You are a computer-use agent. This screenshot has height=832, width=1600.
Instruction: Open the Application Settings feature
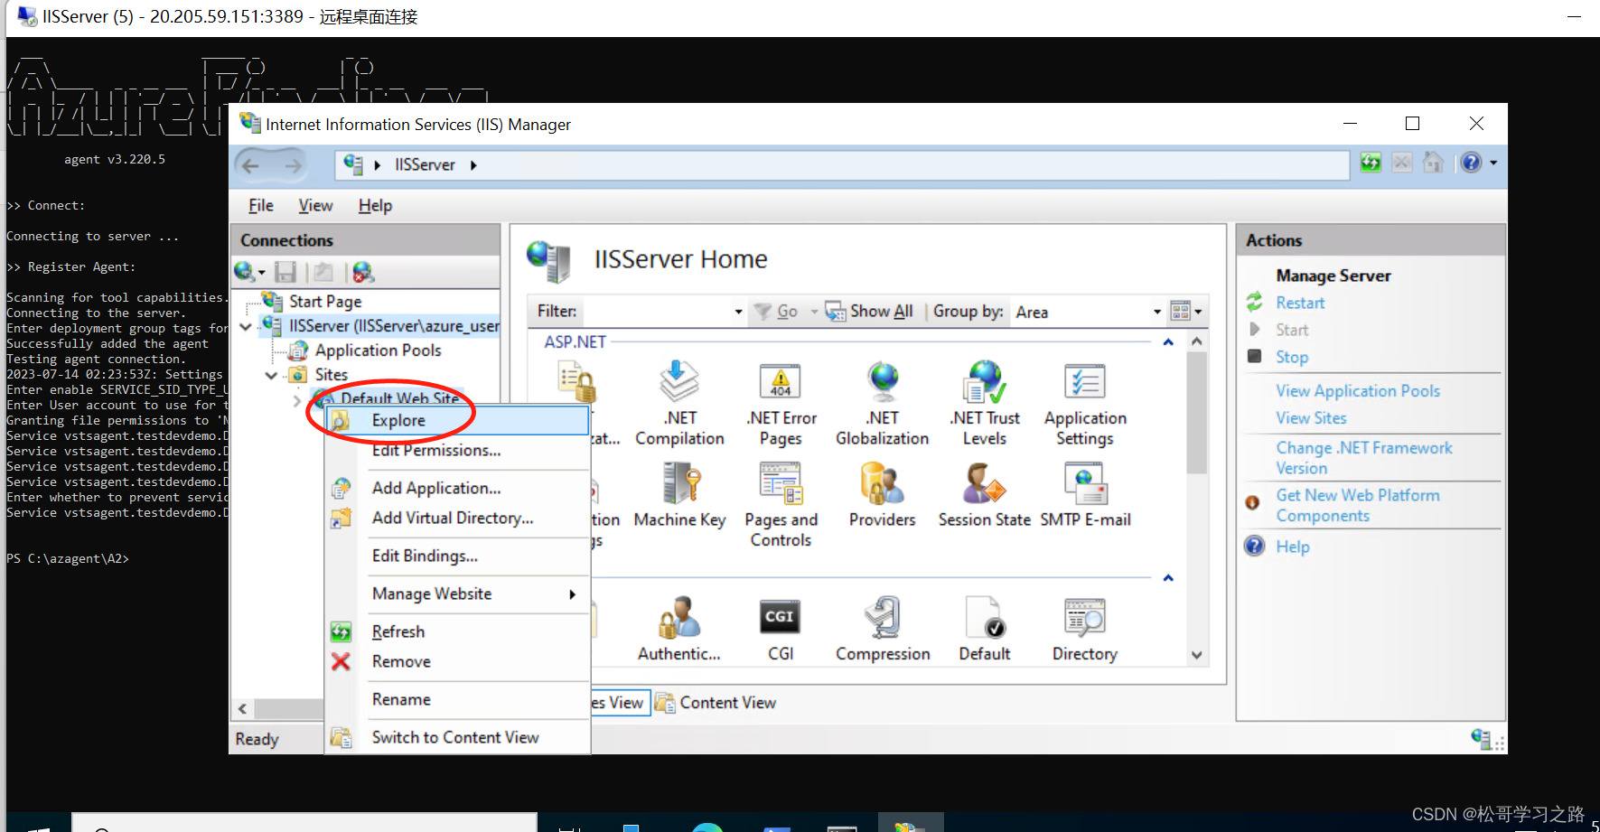pyautogui.click(x=1085, y=403)
